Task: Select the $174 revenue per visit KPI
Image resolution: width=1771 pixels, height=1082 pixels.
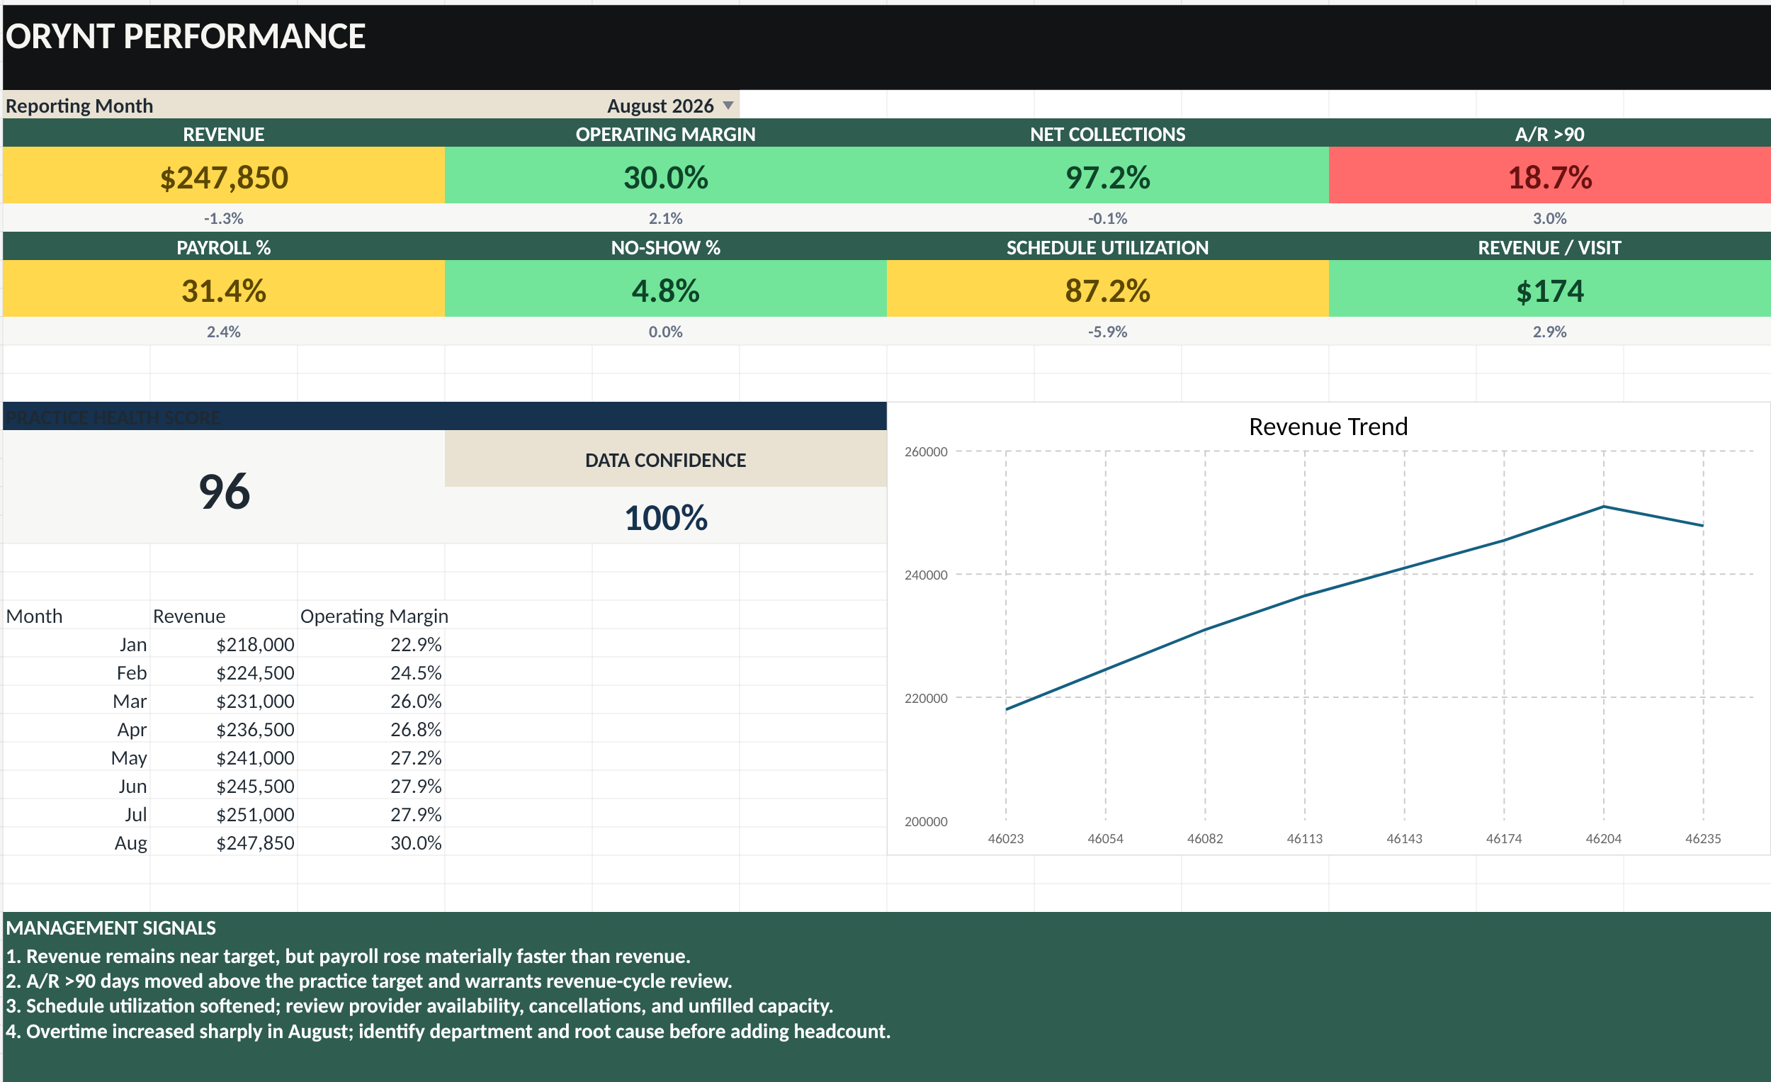Action: [x=1550, y=289]
